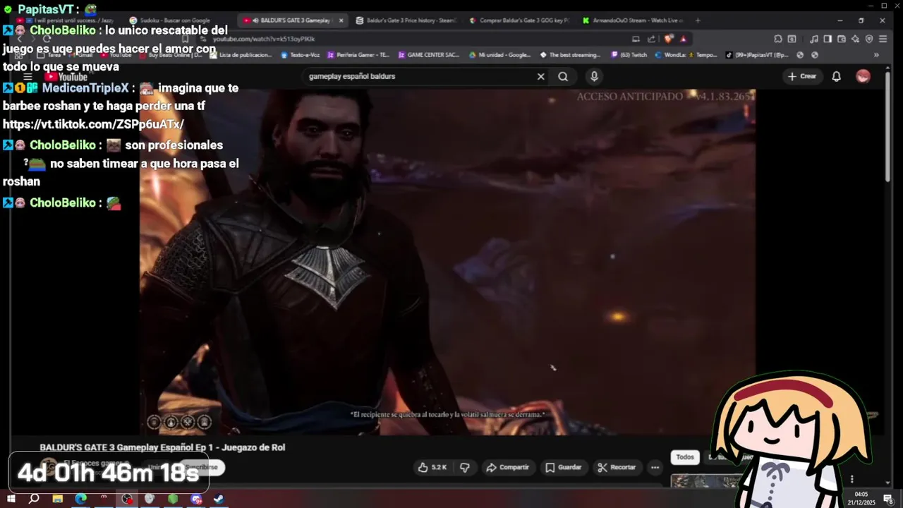This screenshot has width=903, height=508.
Task: Open the Periferia Gamer bookmark
Action: pyautogui.click(x=358, y=55)
